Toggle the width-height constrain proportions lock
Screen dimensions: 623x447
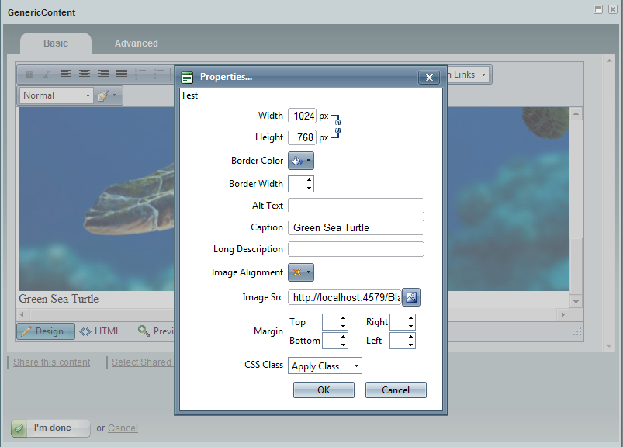[x=337, y=126]
